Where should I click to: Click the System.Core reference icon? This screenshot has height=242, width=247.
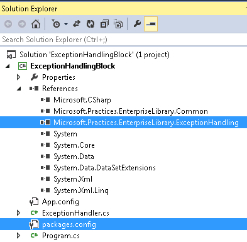click(45, 145)
